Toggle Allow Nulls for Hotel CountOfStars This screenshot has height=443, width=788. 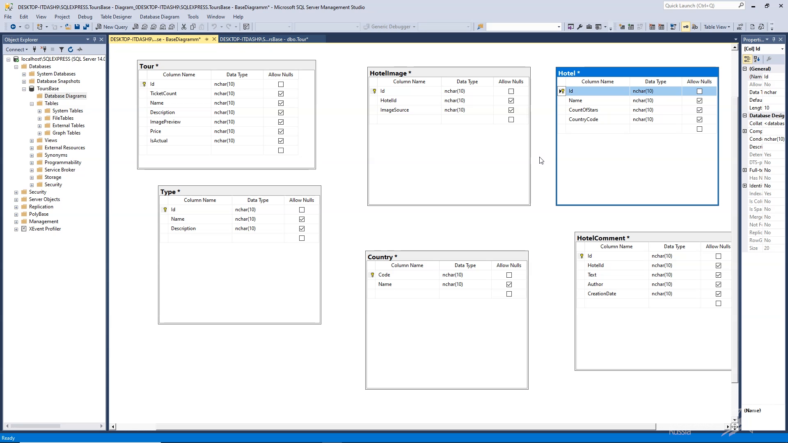699,110
